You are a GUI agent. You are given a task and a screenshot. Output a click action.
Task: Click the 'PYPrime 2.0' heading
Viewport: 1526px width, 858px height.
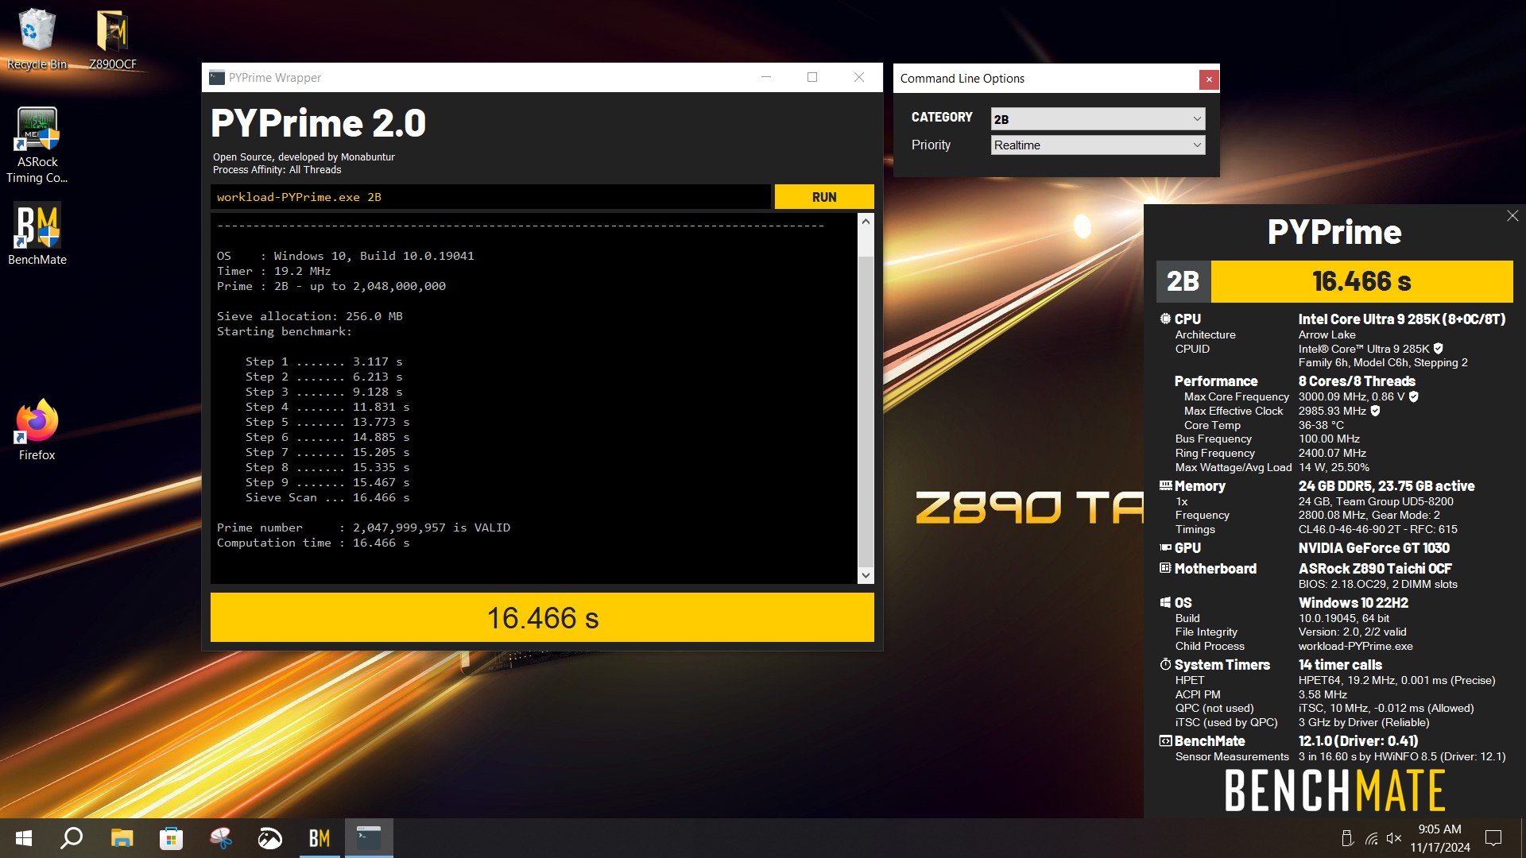(x=318, y=124)
